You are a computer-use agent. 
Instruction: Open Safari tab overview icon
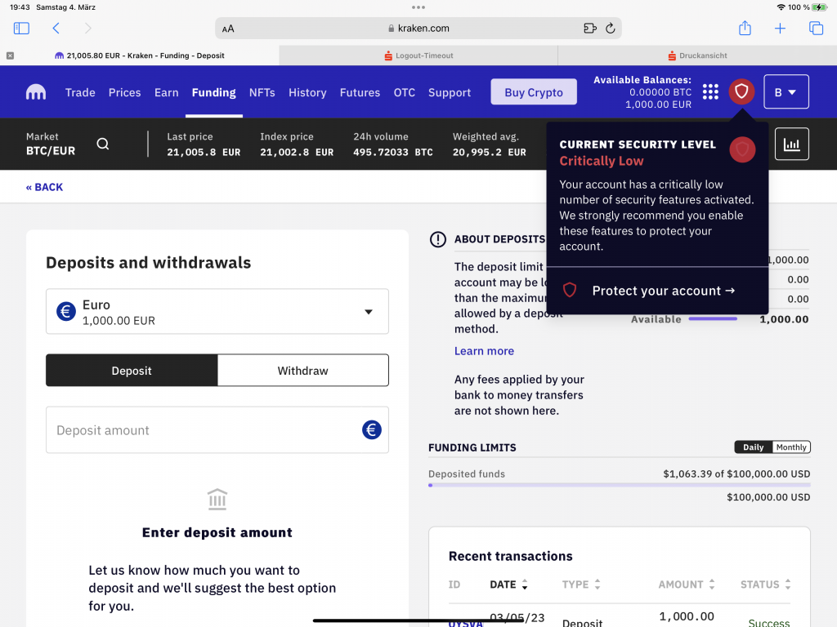[816, 29]
